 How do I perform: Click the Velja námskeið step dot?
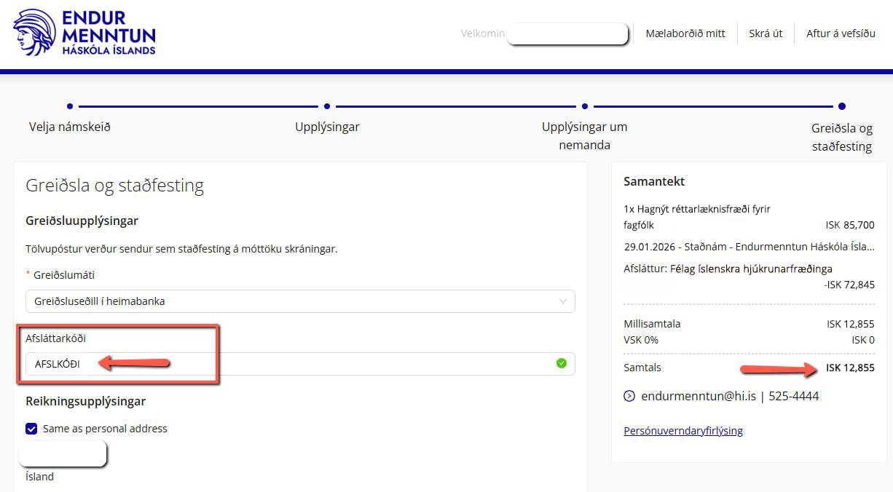pos(70,106)
